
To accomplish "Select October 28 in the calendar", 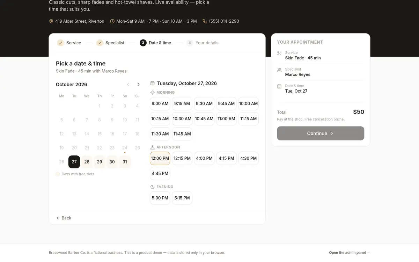I will click(87, 162).
